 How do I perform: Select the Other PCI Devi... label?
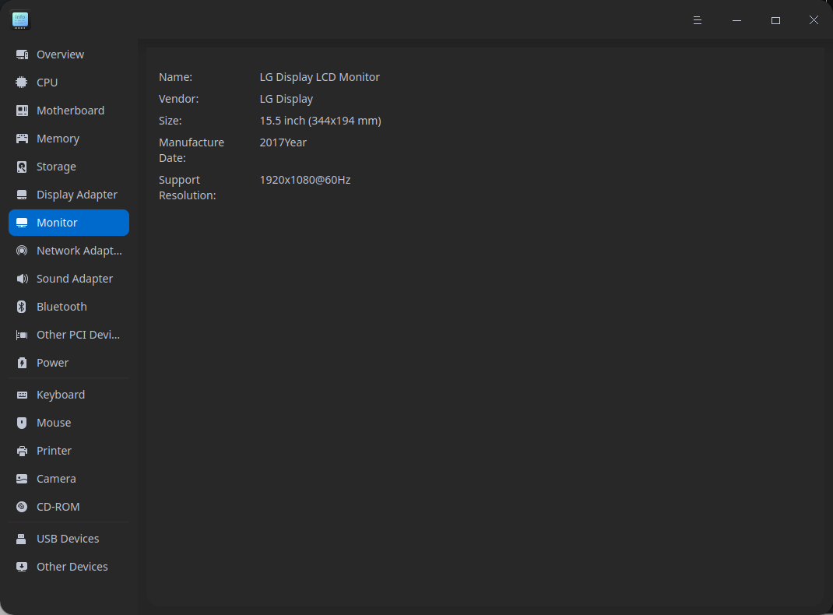[x=78, y=335]
